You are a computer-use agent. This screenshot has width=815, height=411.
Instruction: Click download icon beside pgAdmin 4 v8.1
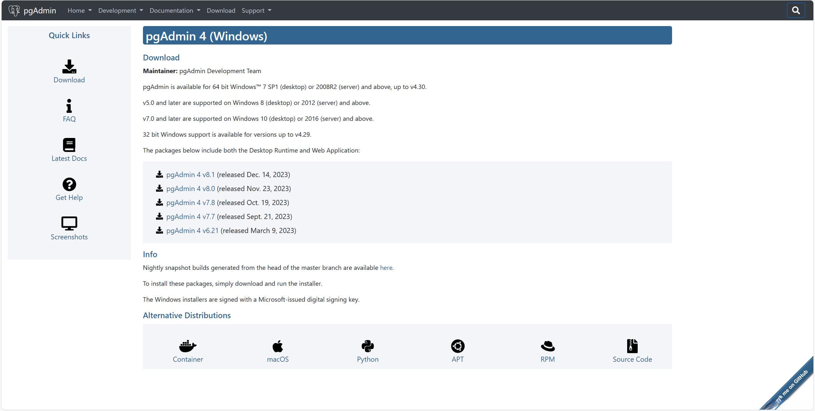159,174
